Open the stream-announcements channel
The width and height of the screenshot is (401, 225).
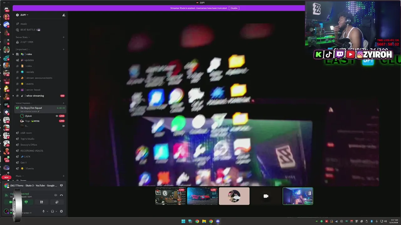click(x=40, y=78)
